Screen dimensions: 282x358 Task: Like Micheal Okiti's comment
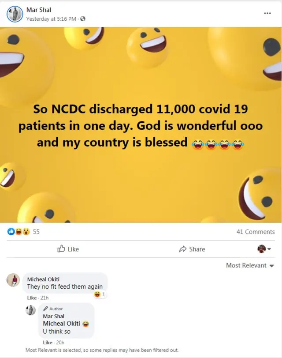pyautogui.click(x=32, y=298)
